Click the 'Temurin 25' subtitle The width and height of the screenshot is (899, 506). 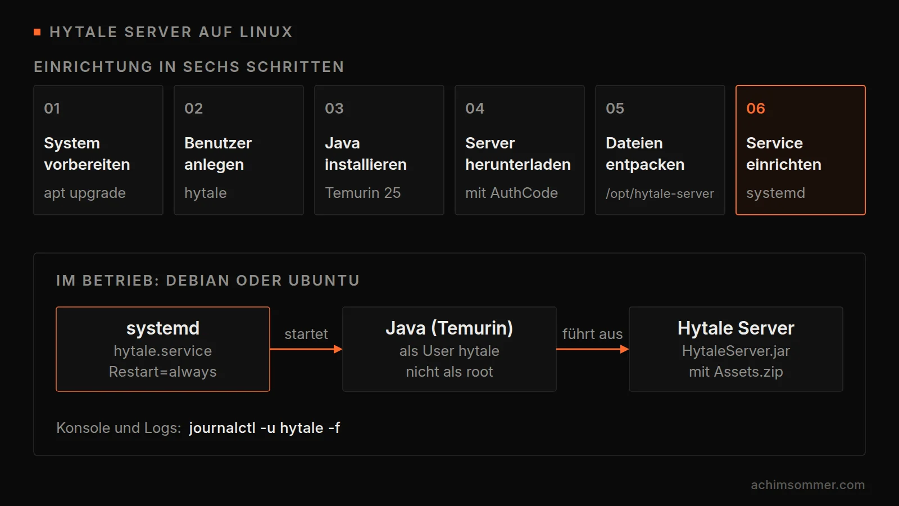pyautogui.click(x=363, y=193)
